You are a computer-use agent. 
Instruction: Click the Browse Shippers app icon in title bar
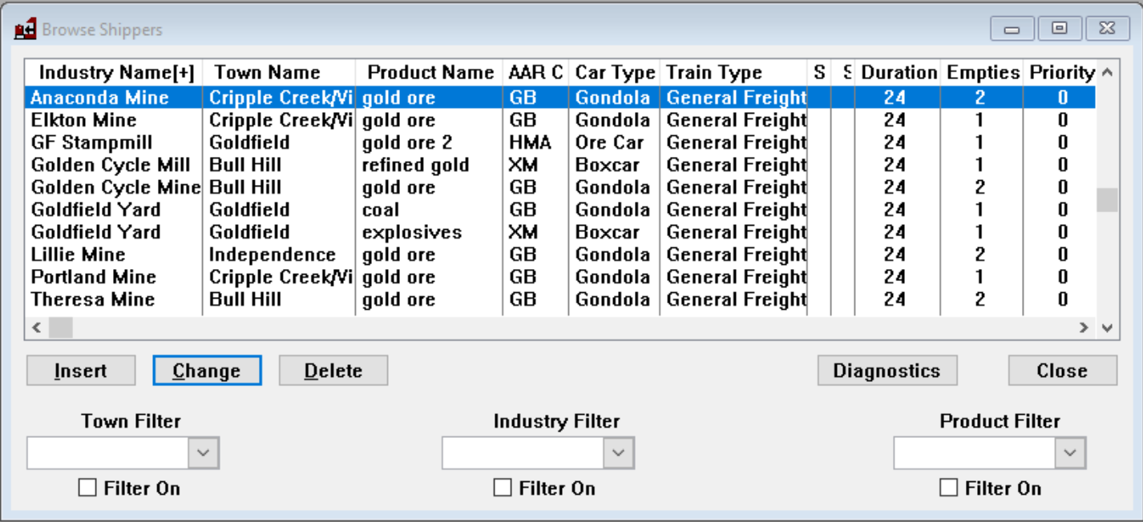click(x=26, y=30)
